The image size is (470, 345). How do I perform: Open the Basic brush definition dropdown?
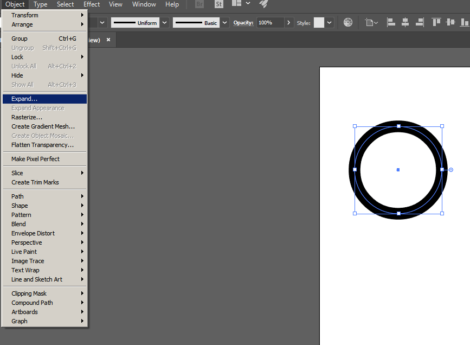point(224,23)
